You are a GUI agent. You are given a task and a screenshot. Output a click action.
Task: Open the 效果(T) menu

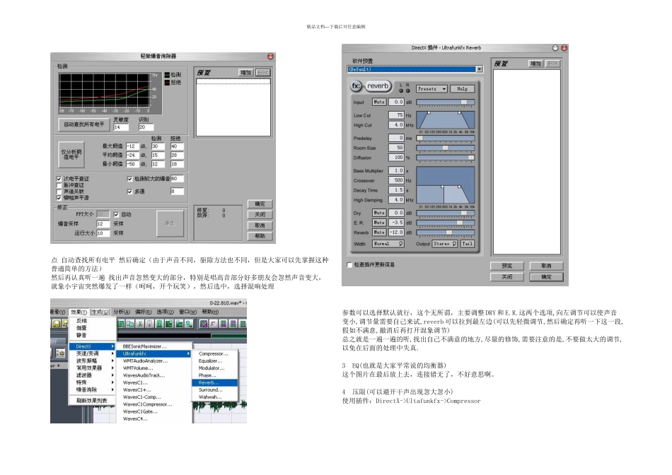[x=79, y=312]
